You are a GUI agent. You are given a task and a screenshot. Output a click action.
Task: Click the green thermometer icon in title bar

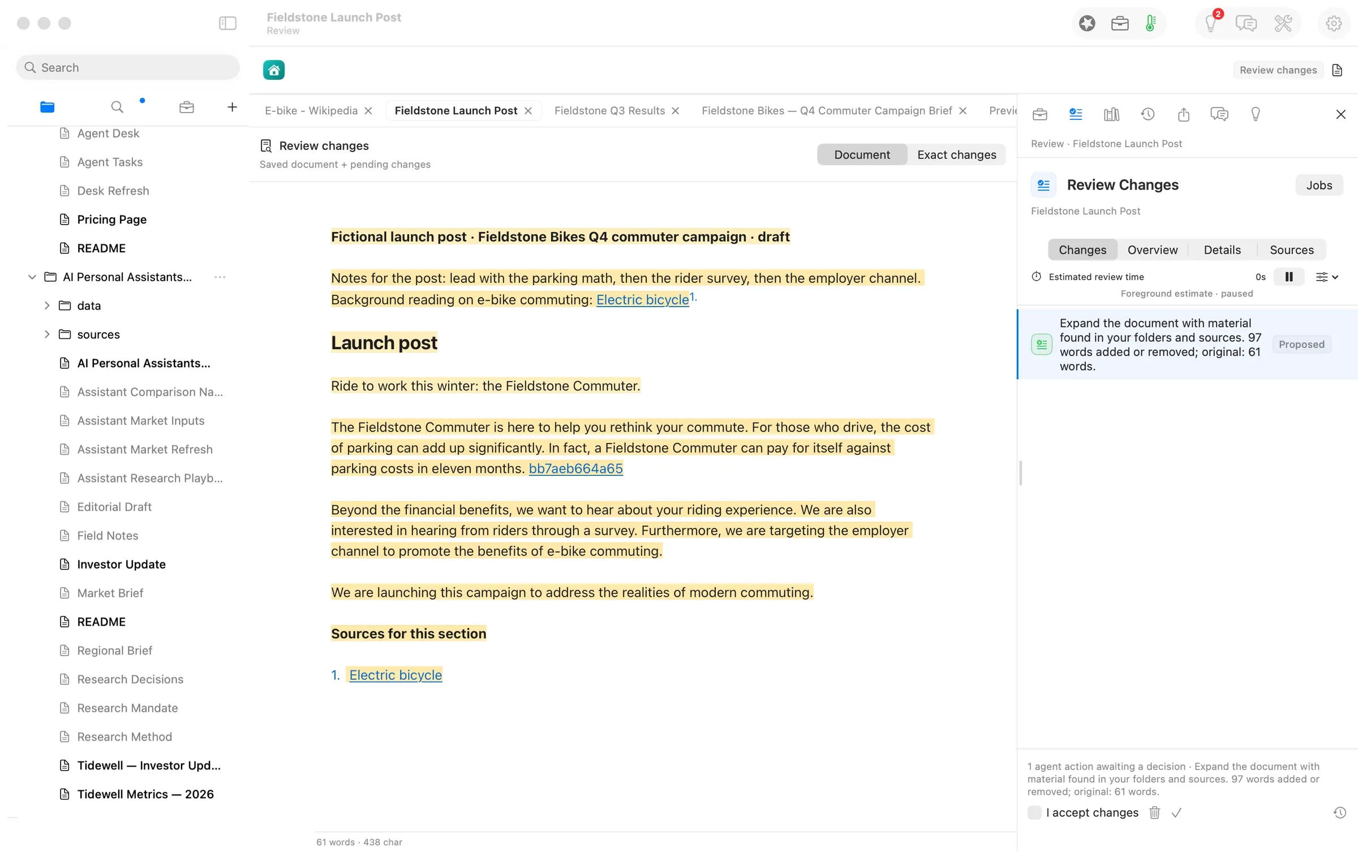coord(1150,23)
